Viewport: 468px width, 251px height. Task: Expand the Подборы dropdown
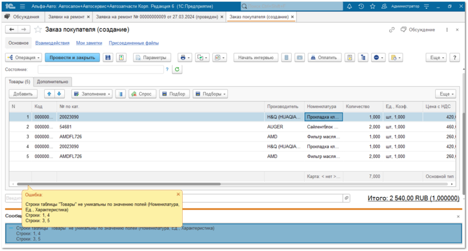pyautogui.click(x=210, y=94)
